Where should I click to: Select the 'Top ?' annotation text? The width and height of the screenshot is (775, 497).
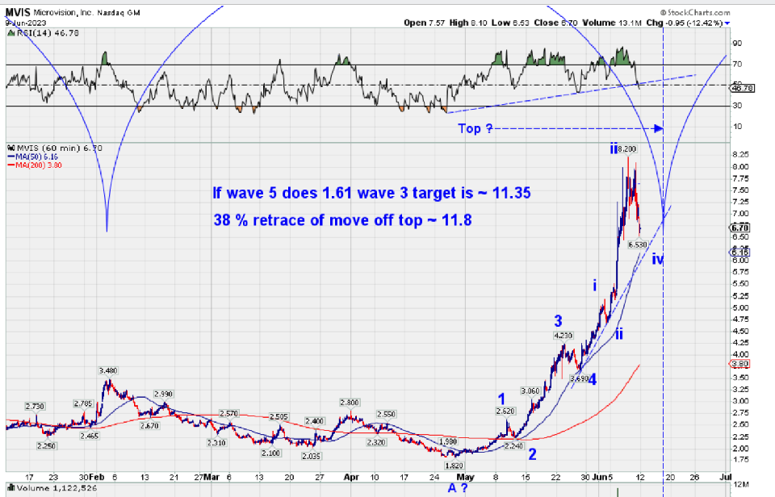coord(475,128)
